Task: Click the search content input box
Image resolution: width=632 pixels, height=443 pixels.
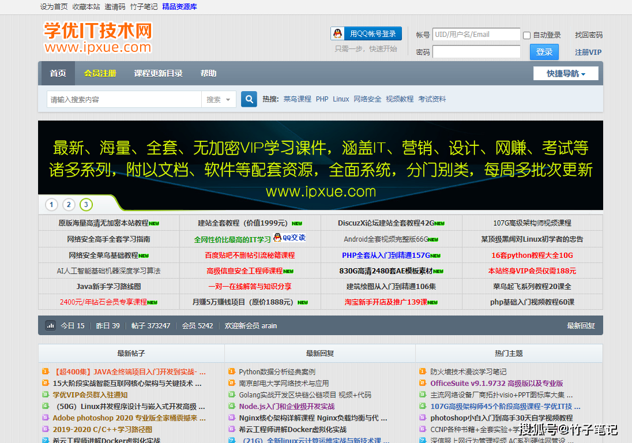Action: 124,99
